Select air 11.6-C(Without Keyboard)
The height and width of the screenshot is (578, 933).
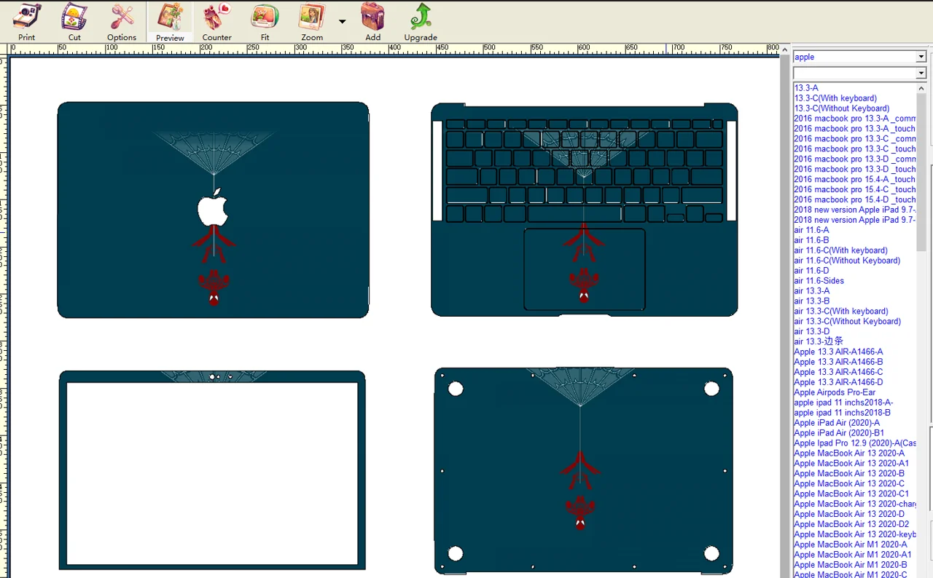(x=847, y=261)
